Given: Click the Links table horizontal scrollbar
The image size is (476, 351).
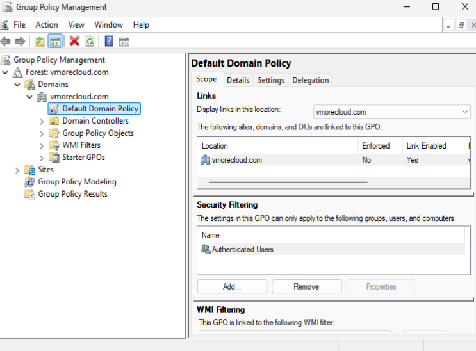Looking at the screenshot, I should tap(288, 182).
